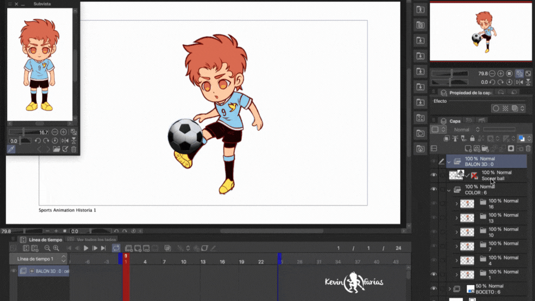The image size is (535, 301).
Task: Expand layer folder 10
Action: [x=457, y=232]
